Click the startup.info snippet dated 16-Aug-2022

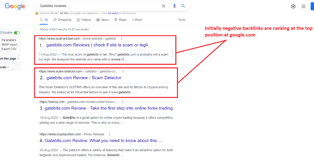[106, 120]
